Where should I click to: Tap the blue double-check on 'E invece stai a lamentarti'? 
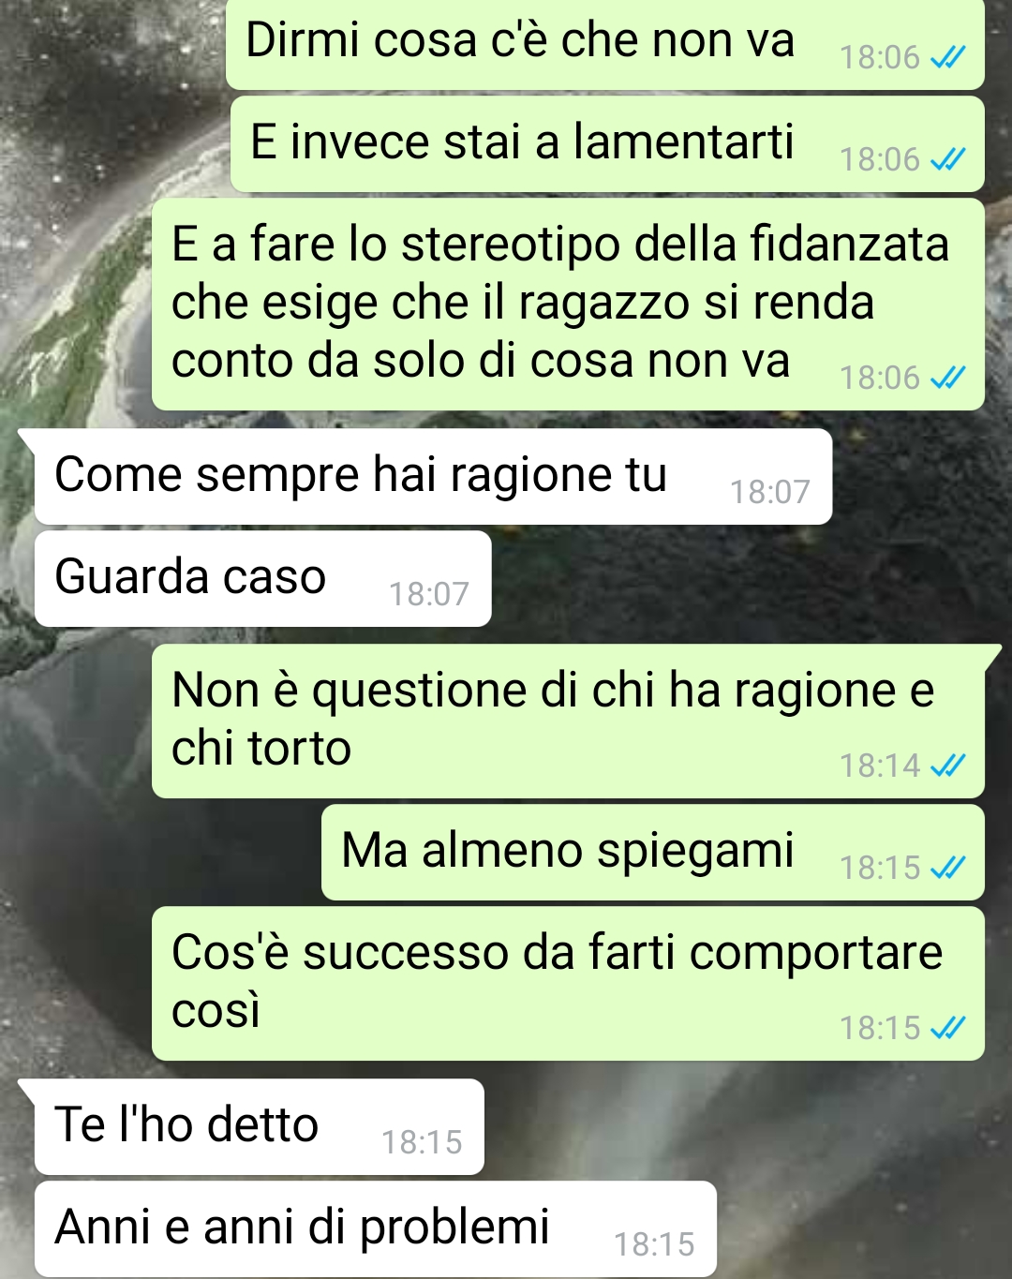947,160
